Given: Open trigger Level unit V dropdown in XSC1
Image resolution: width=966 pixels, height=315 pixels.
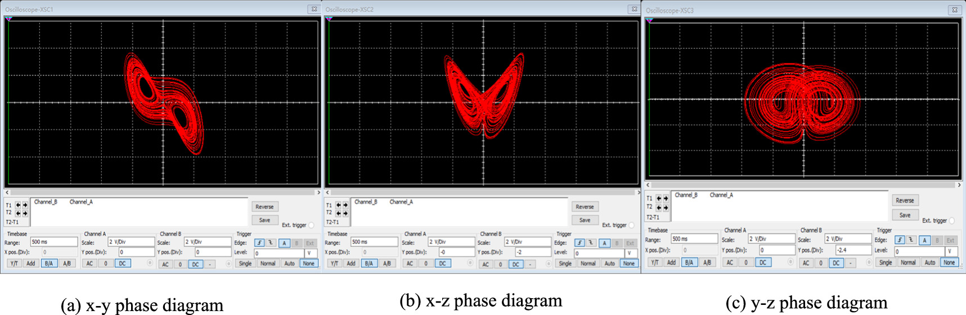Looking at the screenshot, I should pos(311,253).
